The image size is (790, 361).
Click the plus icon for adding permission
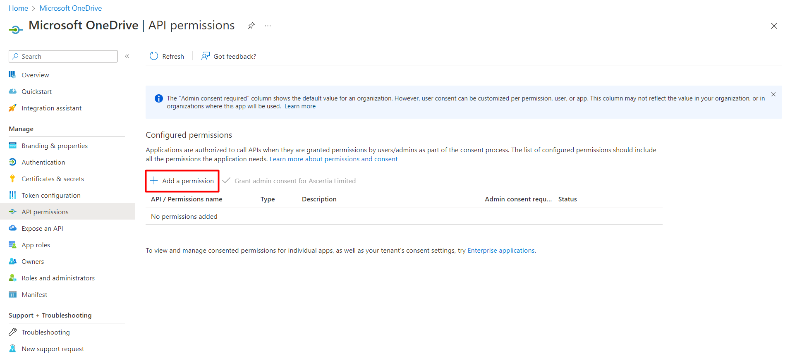[154, 181]
